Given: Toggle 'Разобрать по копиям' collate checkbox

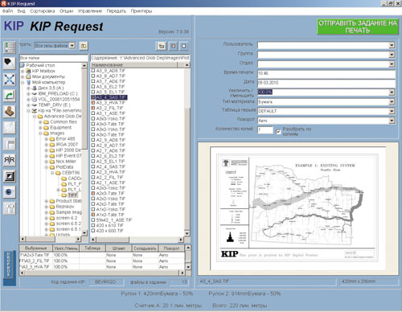Looking at the screenshot, I should 278,132.
